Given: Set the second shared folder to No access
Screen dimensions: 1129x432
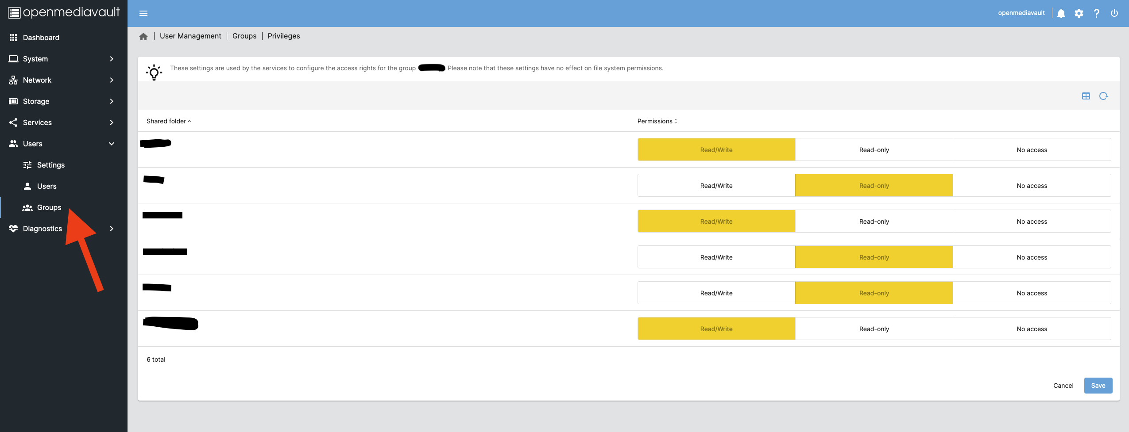Looking at the screenshot, I should [x=1032, y=186].
